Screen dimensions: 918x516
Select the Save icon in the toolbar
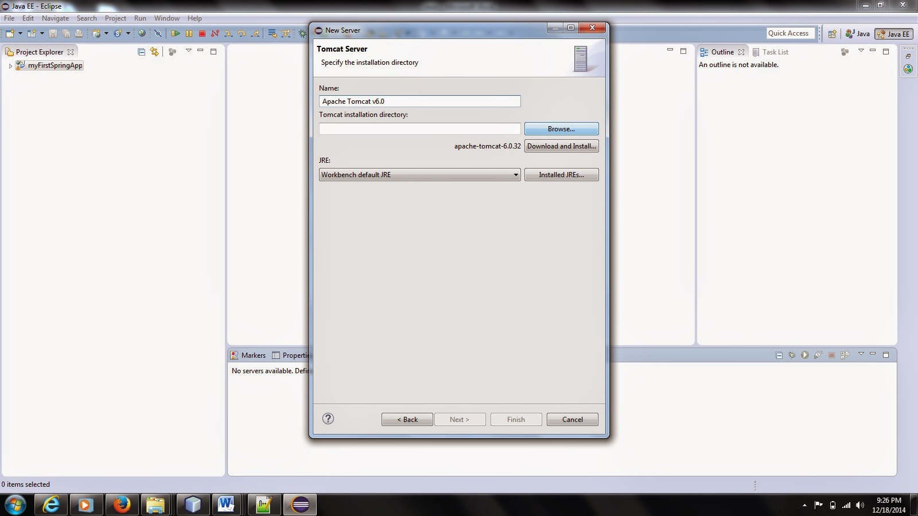pos(53,33)
